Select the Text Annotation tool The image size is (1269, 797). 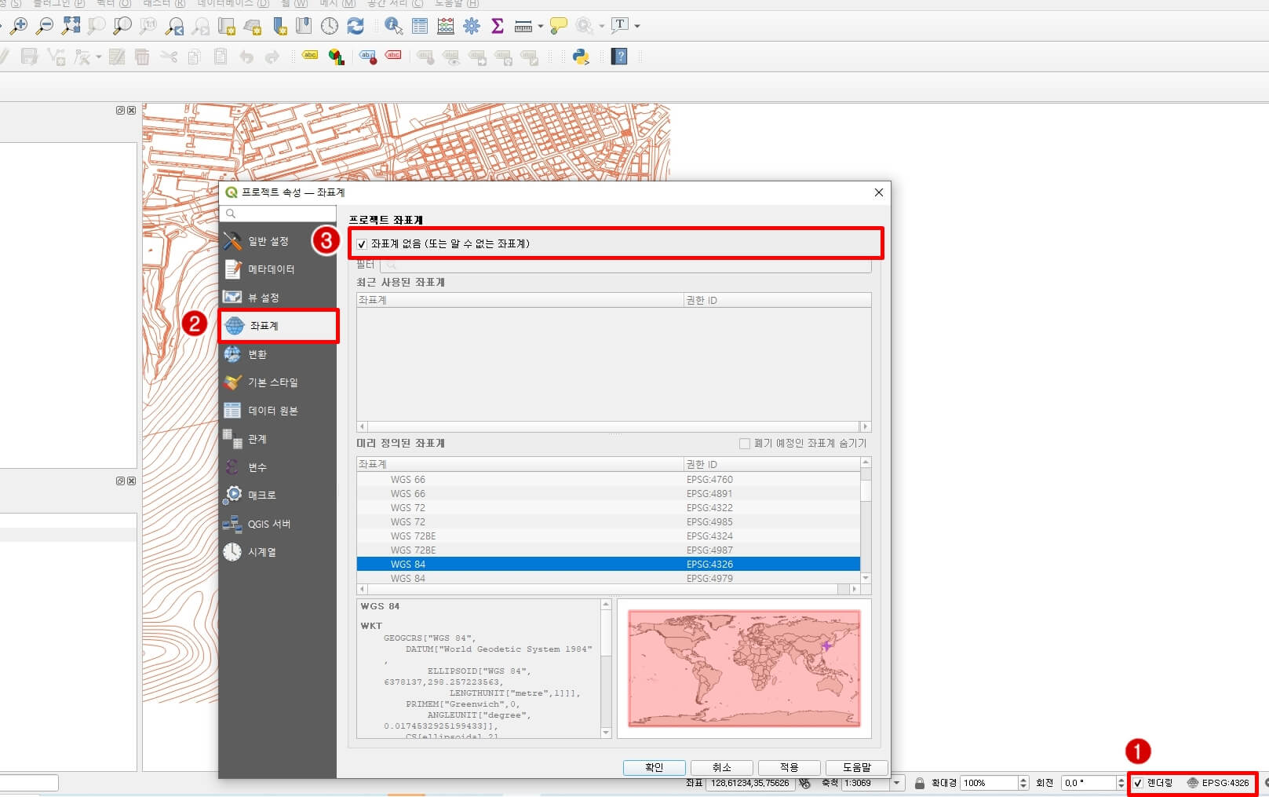(x=620, y=26)
